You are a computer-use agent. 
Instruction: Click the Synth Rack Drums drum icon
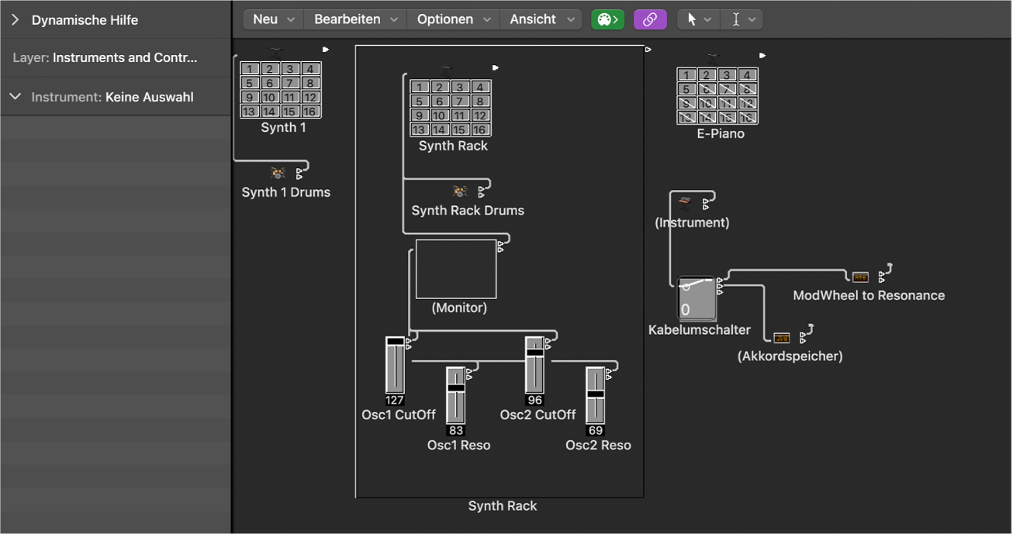[460, 191]
